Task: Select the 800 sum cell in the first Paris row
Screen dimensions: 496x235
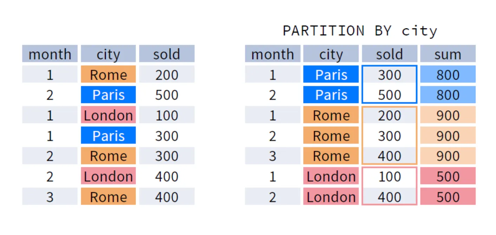Action: 448,75
